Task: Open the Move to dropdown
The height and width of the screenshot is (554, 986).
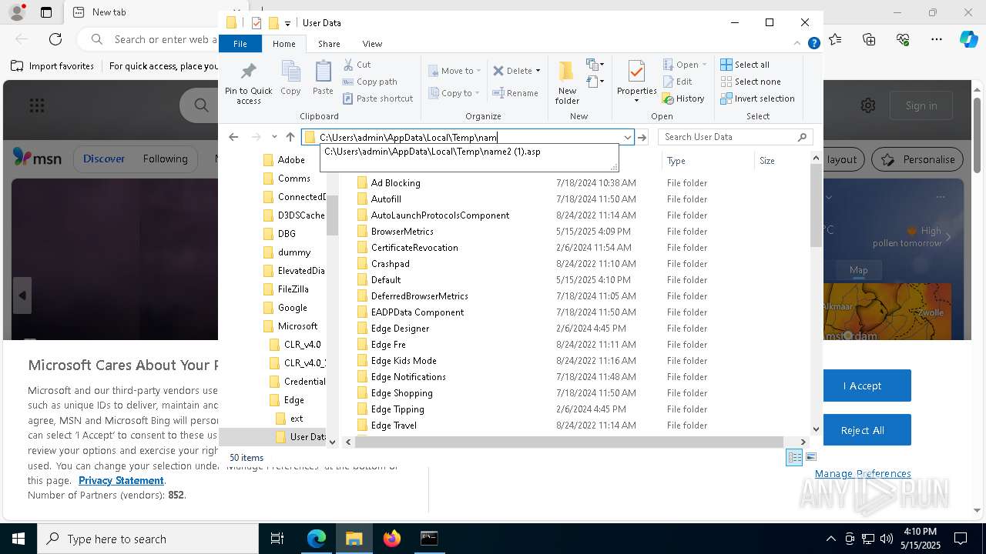Action: (454, 71)
